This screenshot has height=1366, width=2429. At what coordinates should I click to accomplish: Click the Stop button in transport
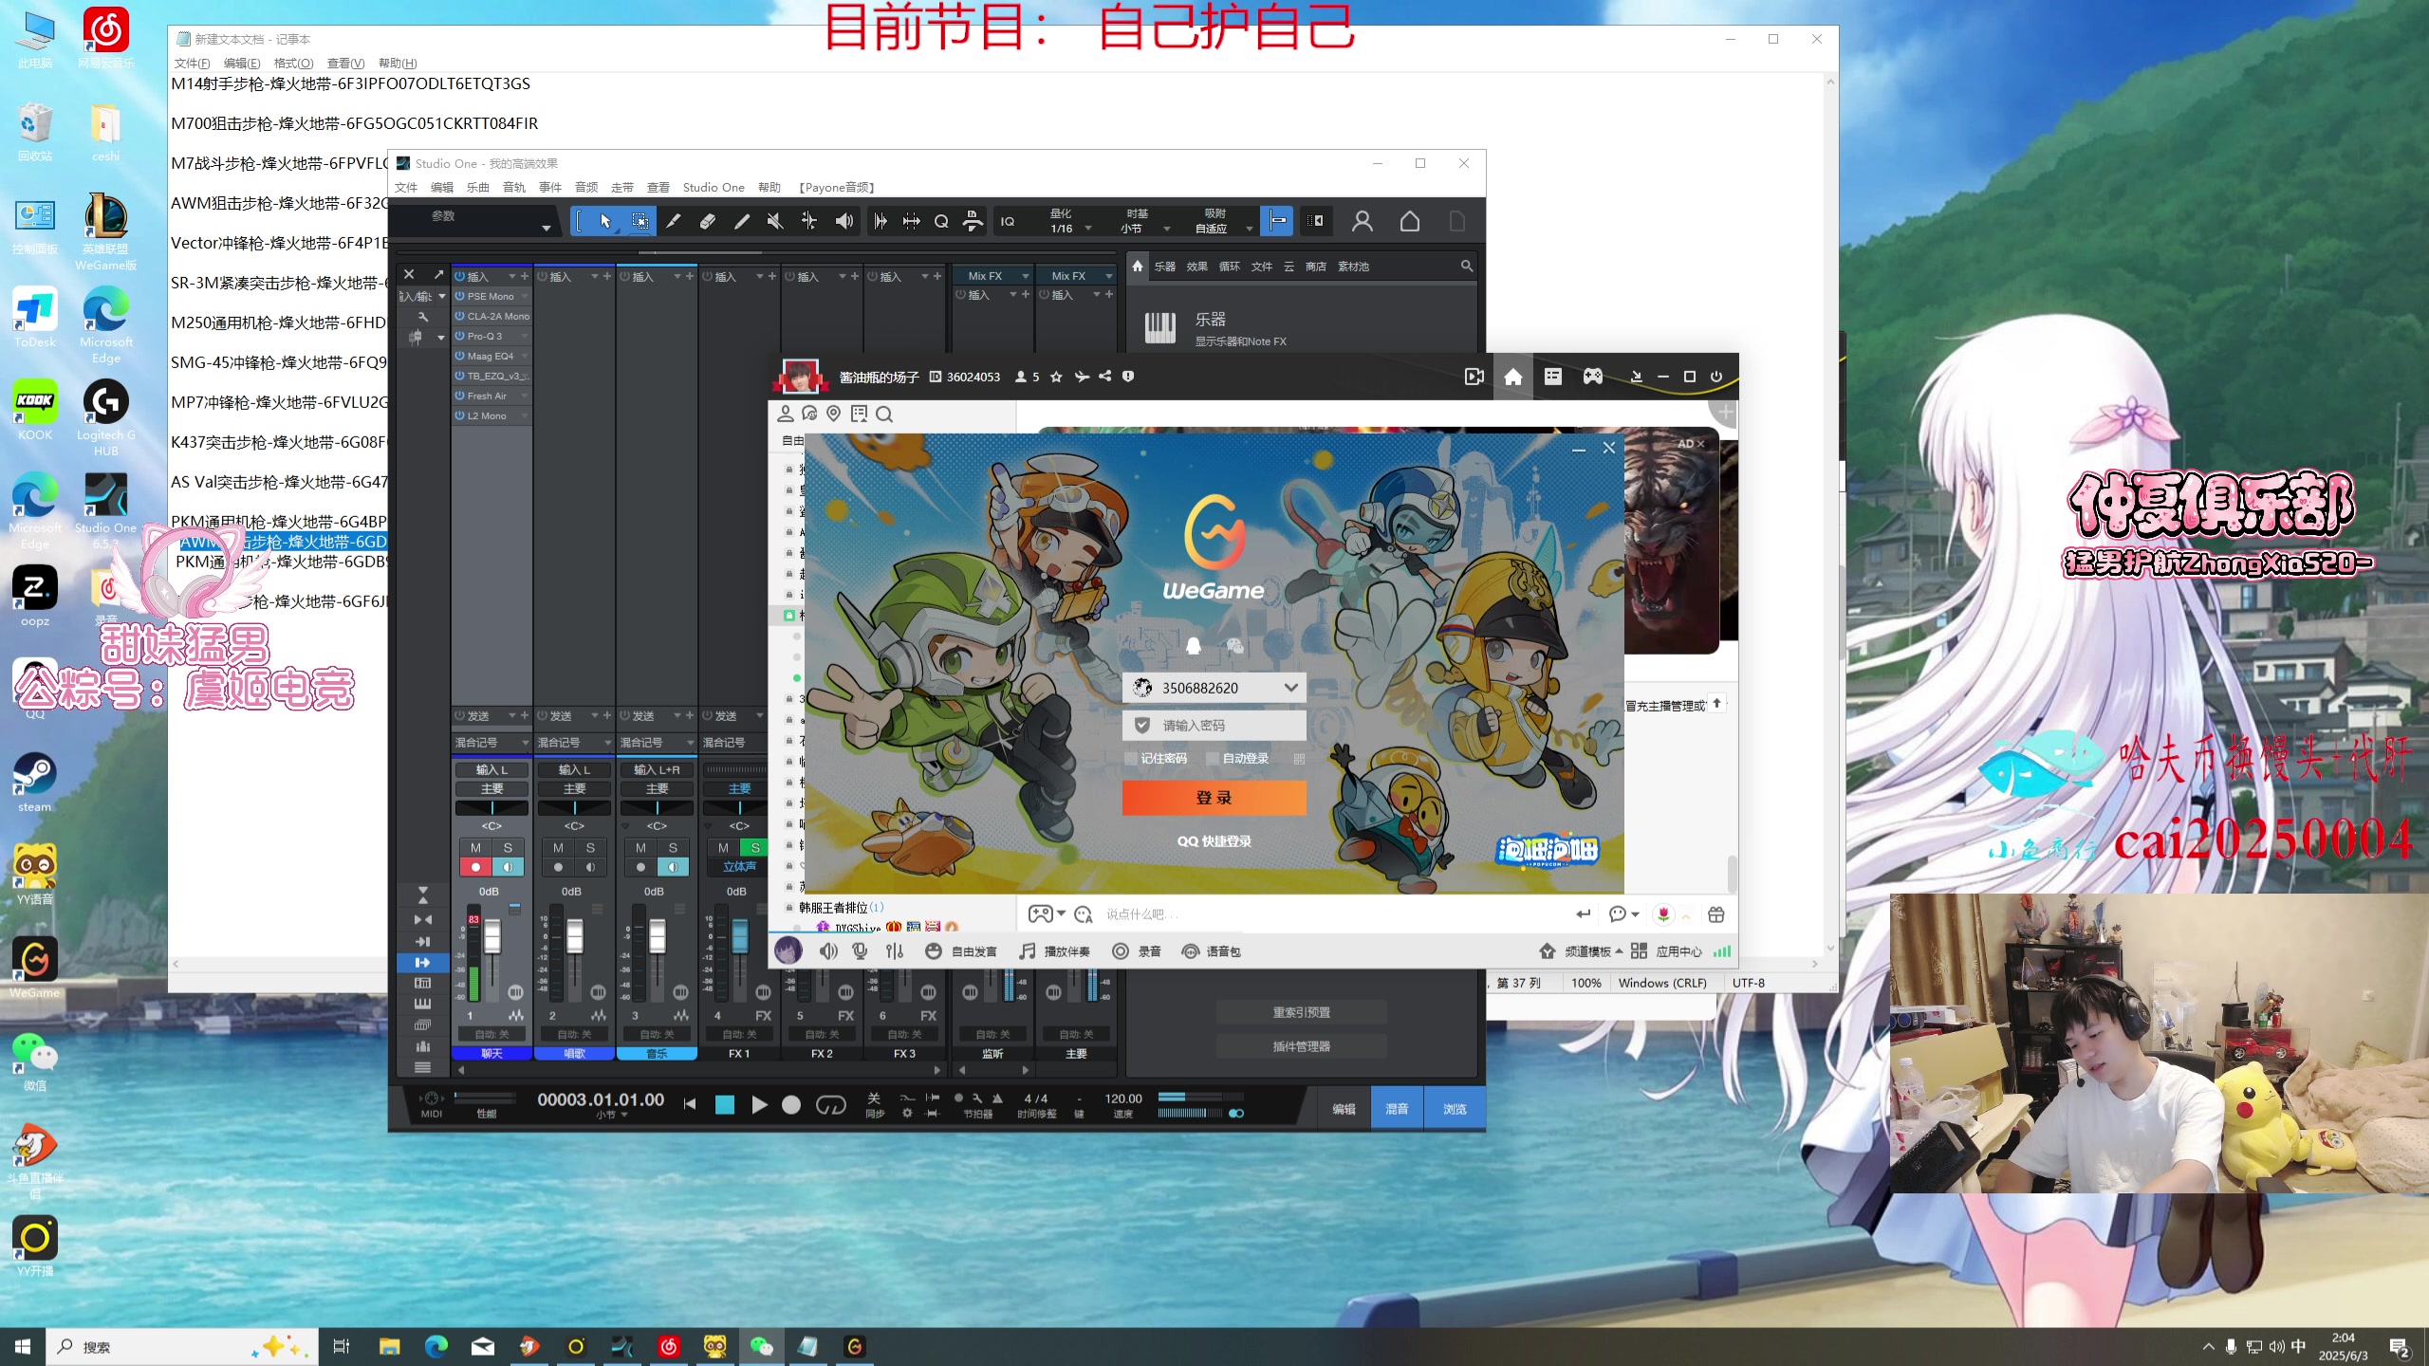tap(725, 1104)
